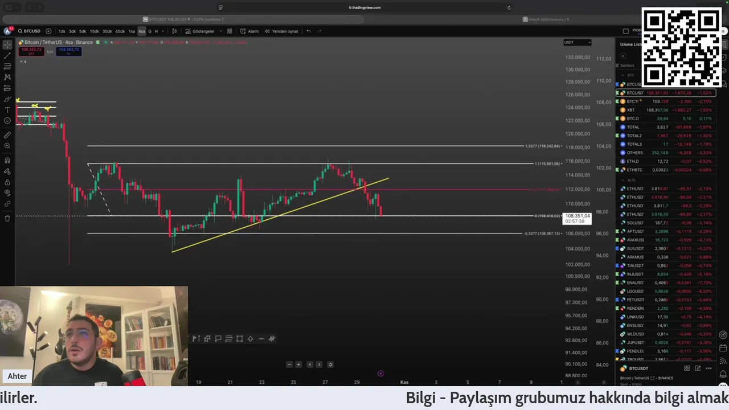The image size is (729, 410).
Task: Click the Alarm button
Action: tap(249, 31)
